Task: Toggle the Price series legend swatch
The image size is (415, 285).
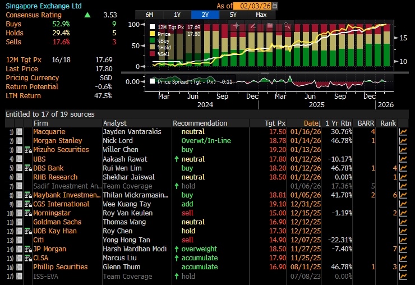Action: [x=152, y=34]
